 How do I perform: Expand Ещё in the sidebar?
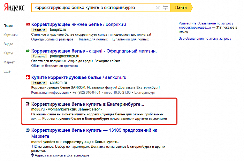[7, 71]
